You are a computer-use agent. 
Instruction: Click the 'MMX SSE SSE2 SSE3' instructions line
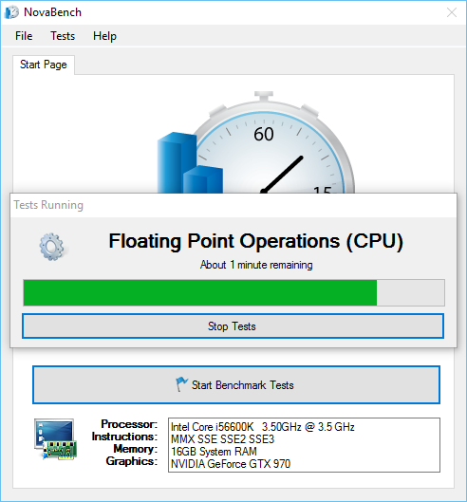(223, 439)
